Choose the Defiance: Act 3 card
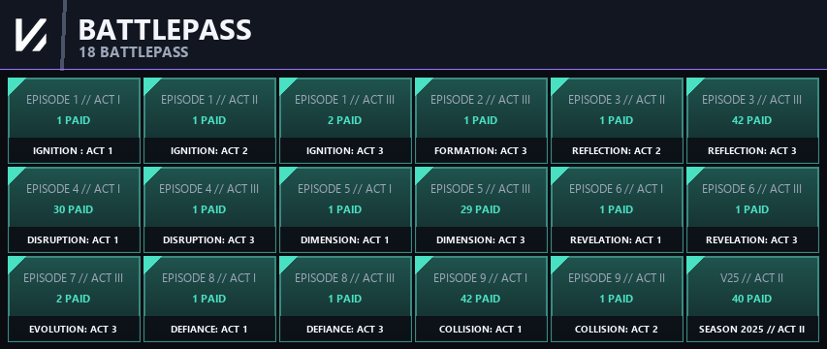 click(345, 299)
